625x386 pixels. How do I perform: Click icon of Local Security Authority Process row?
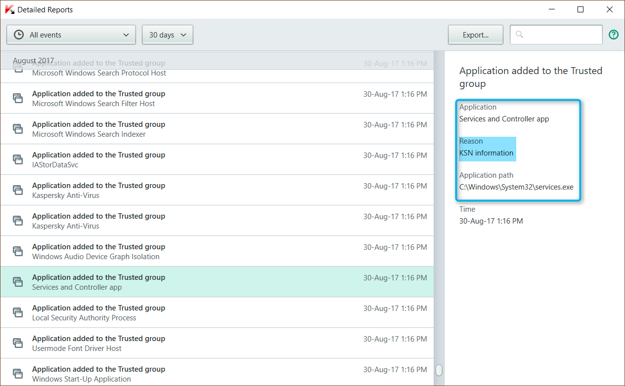[18, 312]
